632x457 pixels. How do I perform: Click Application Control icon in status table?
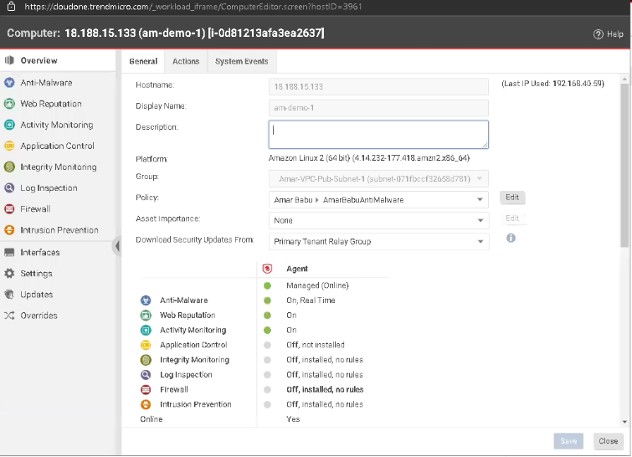[x=146, y=345]
